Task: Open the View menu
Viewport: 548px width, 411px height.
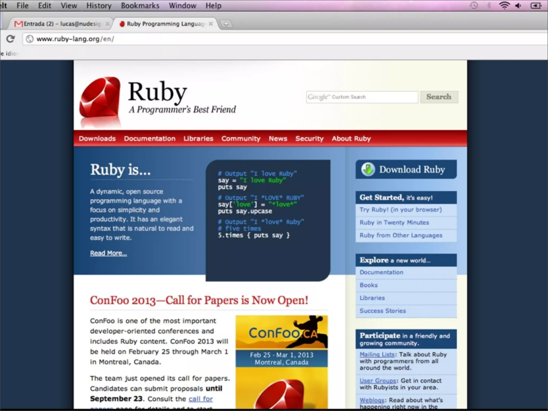Action: tap(69, 6)
